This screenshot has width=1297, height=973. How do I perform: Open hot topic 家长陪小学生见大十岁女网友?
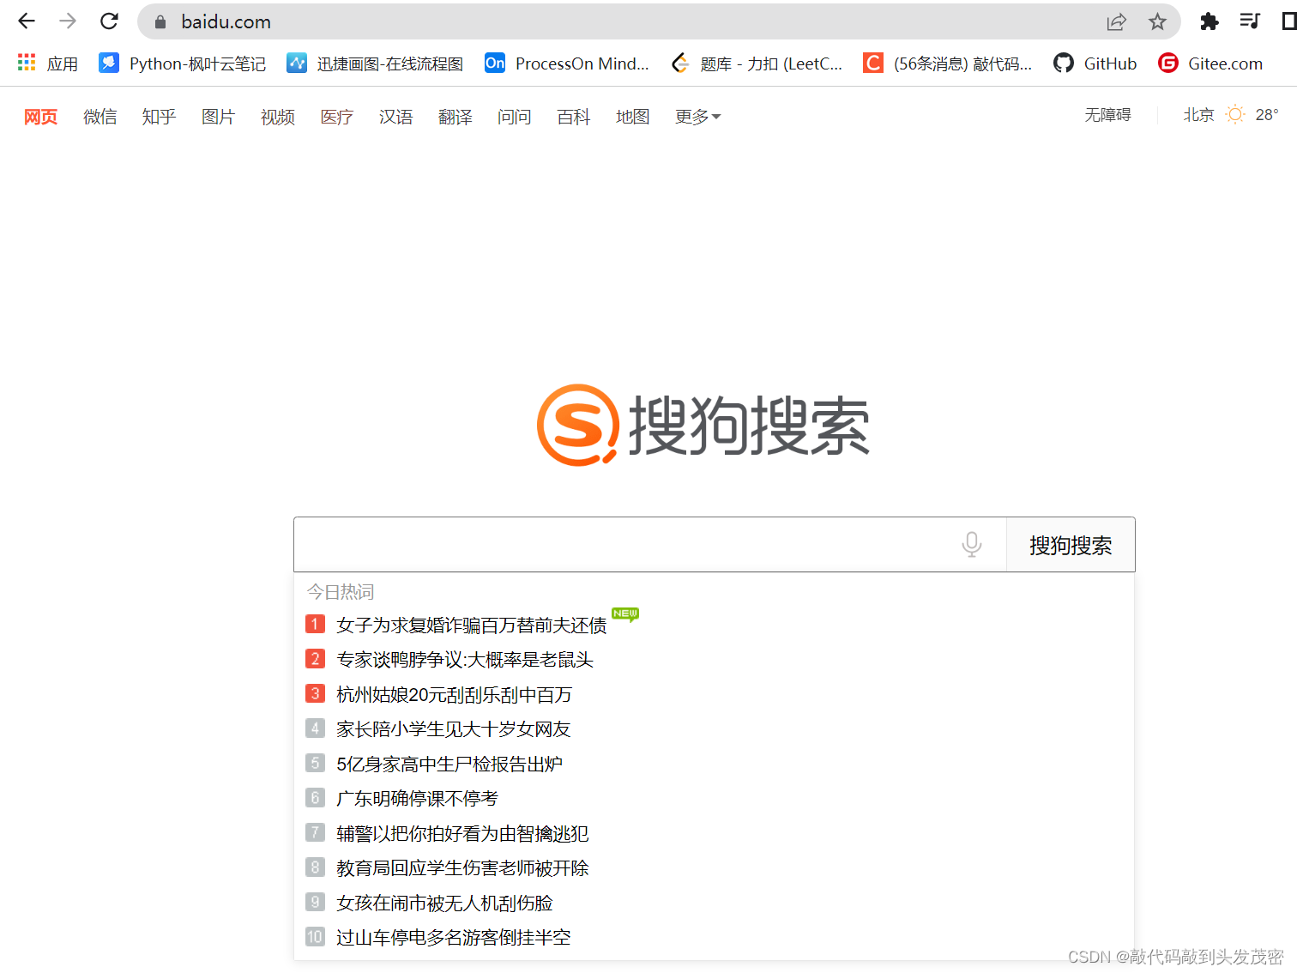pos(454,728)
